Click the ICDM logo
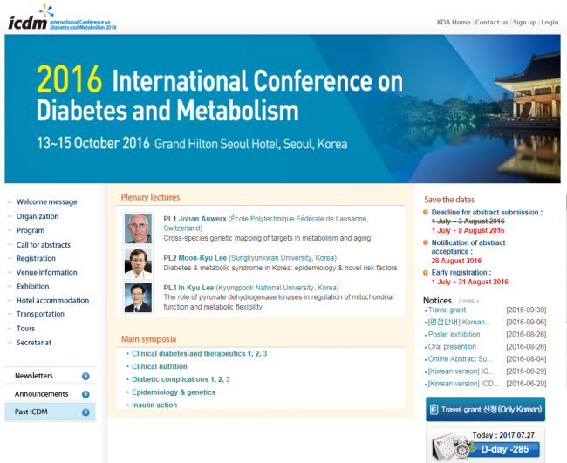Viewport: 567px width, 463px height. (62, 17)
